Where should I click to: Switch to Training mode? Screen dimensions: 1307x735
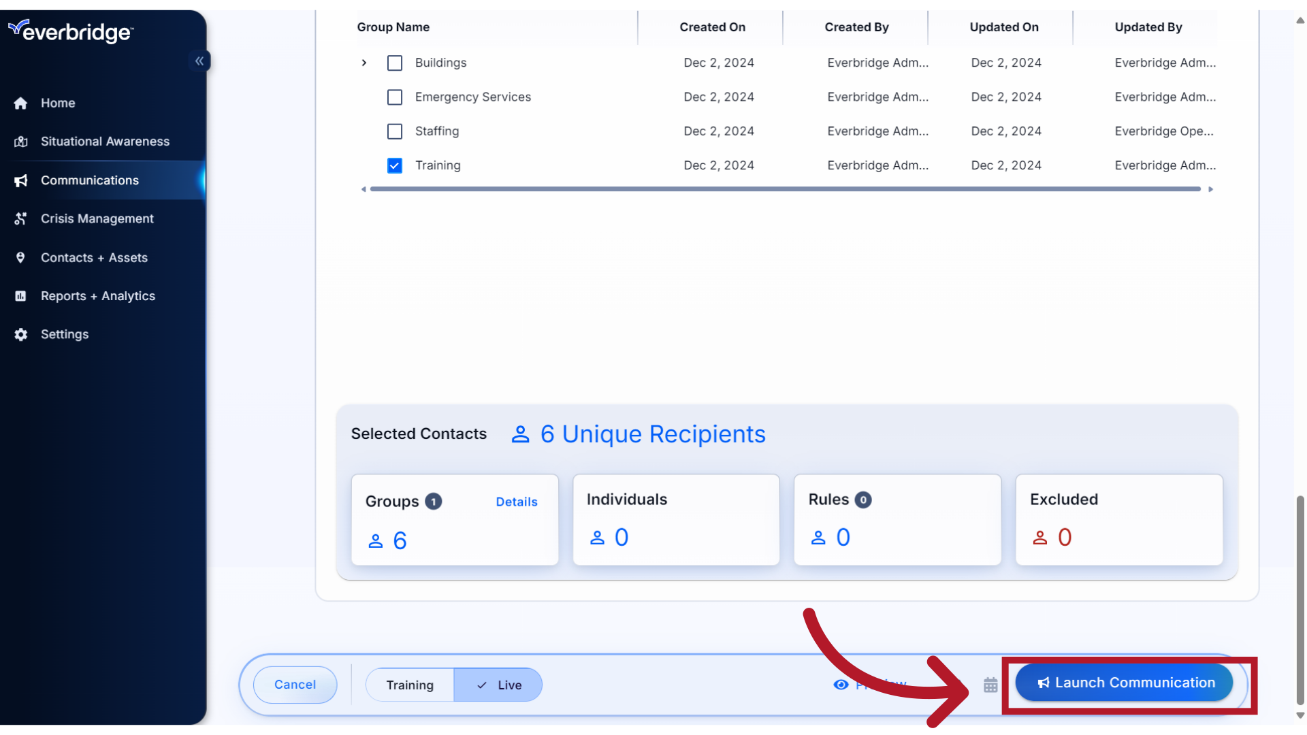point(409,685)
